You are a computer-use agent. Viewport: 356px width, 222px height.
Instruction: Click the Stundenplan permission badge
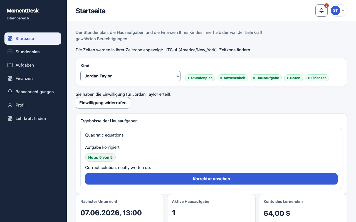[x=200, y=78]
